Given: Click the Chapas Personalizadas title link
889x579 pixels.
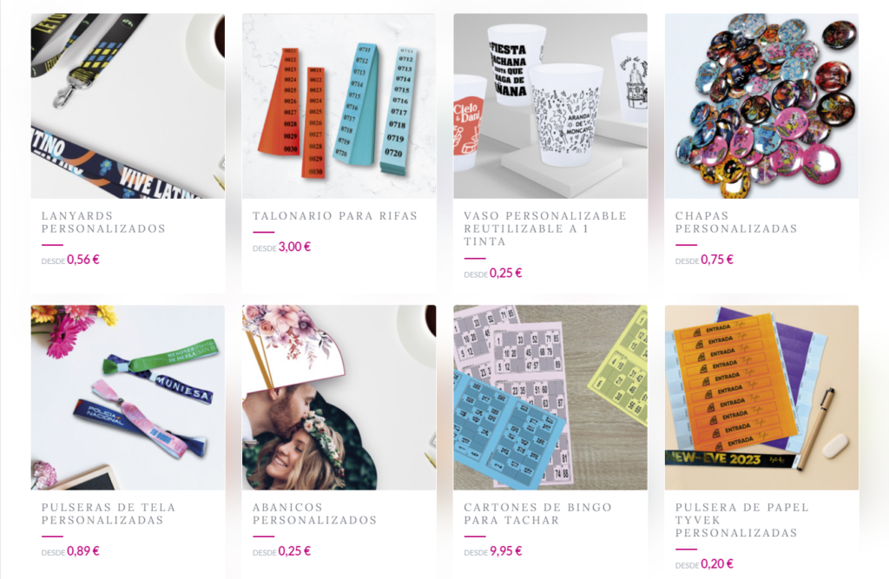Looking at the screenshot, I should tap(736, 222).
